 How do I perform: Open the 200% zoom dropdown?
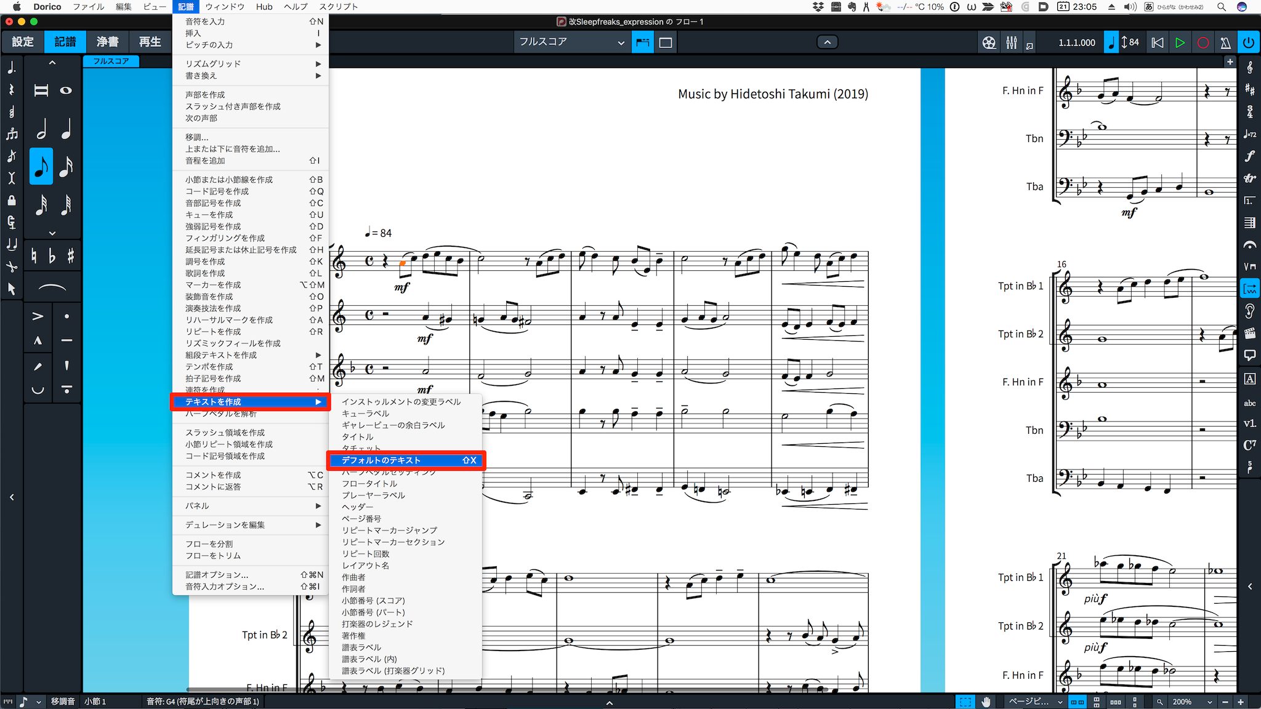[1191, 702]
